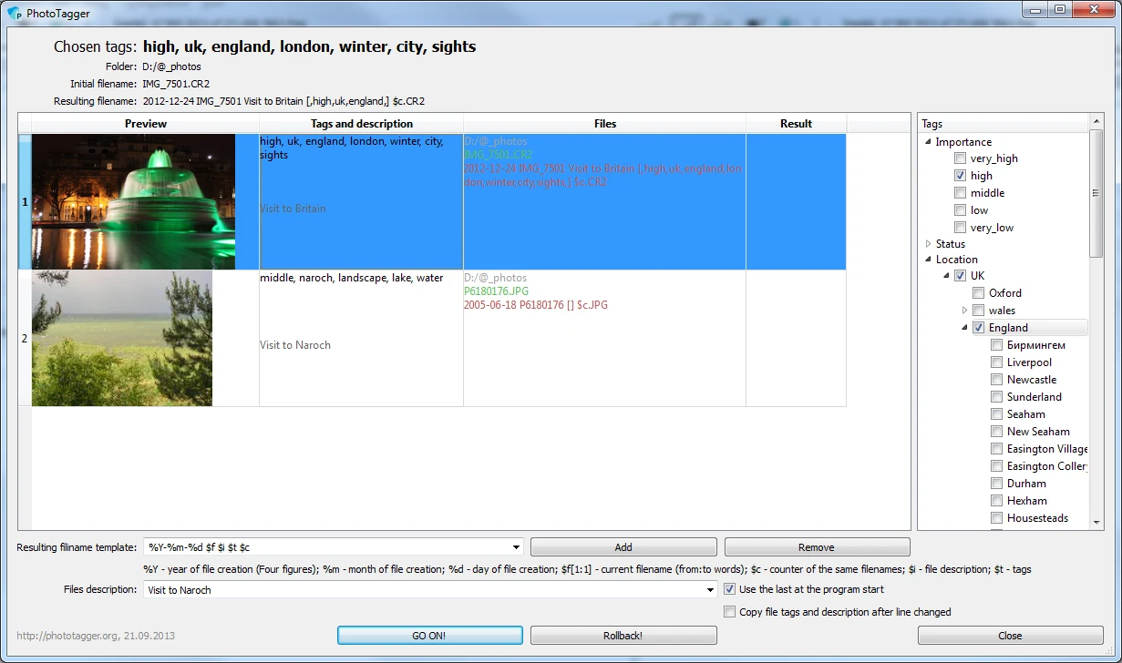Click the Tags and description column header
1122x663 pixels.
[x=361, y=124]
